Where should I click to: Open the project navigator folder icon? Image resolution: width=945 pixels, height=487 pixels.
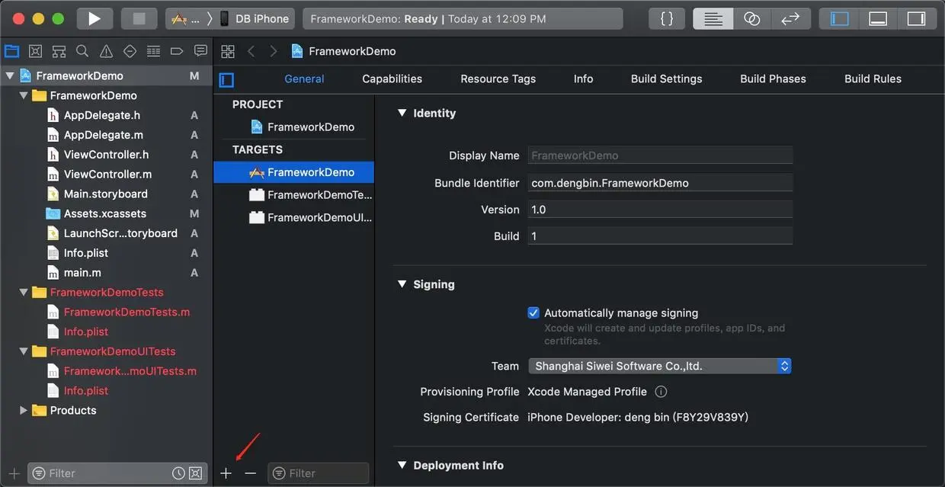tap(11, 51)
